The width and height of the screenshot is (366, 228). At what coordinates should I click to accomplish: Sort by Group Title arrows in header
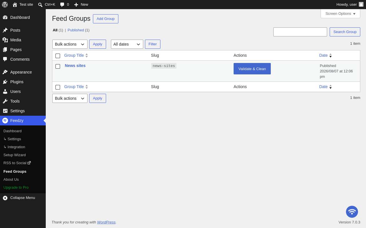(87, 55)
